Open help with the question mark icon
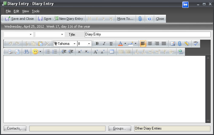The width and height of the screenshot is (214, 135). [x=149, y=19]
